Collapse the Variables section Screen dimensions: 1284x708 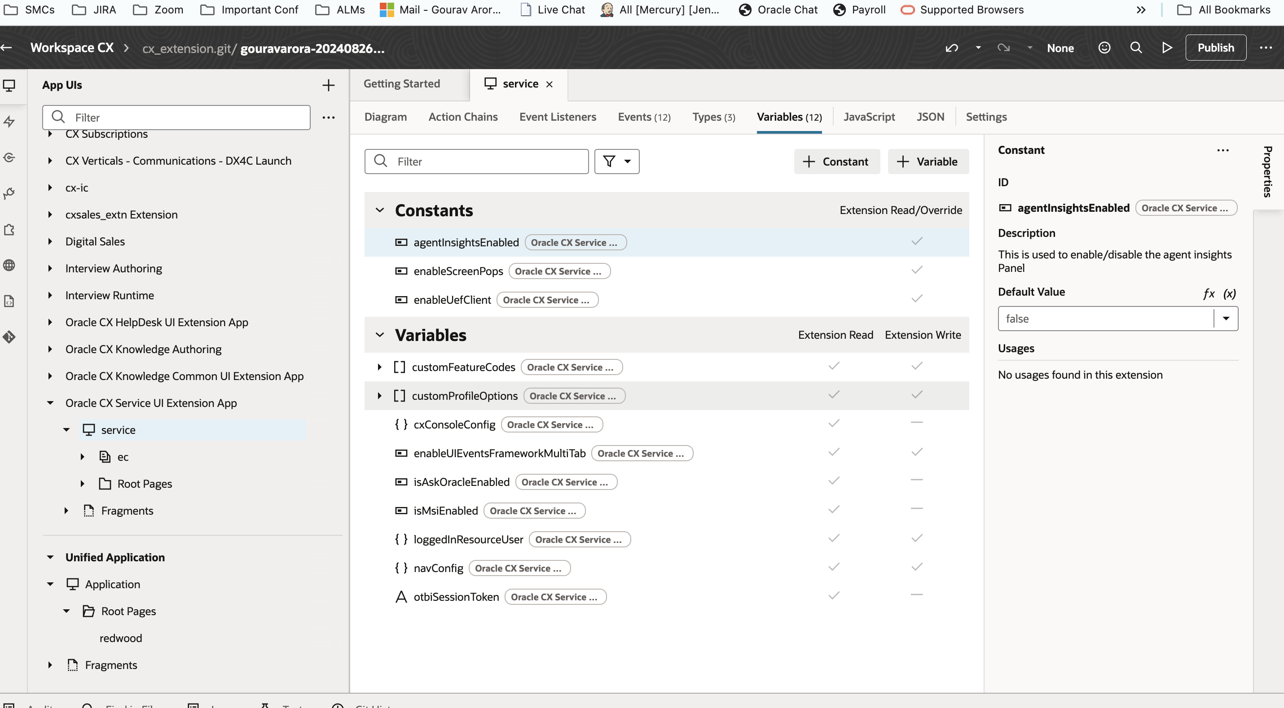[x=380, y=335]
